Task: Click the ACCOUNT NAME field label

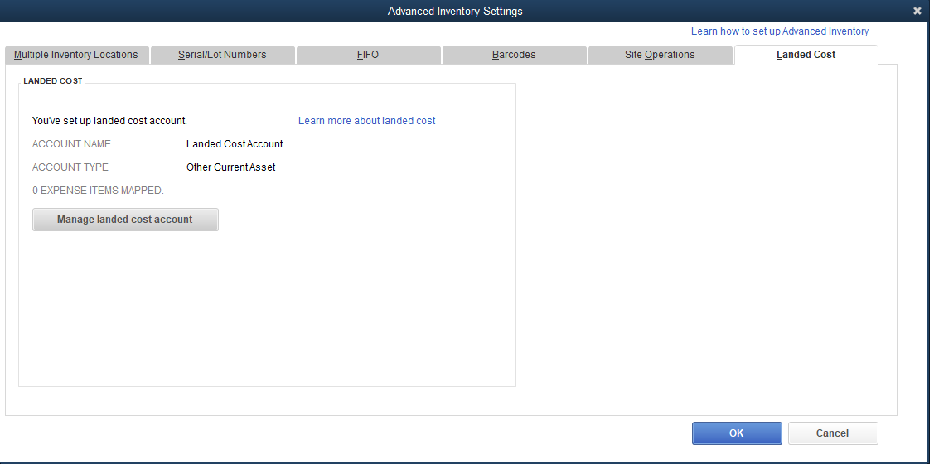Action: 71,144
